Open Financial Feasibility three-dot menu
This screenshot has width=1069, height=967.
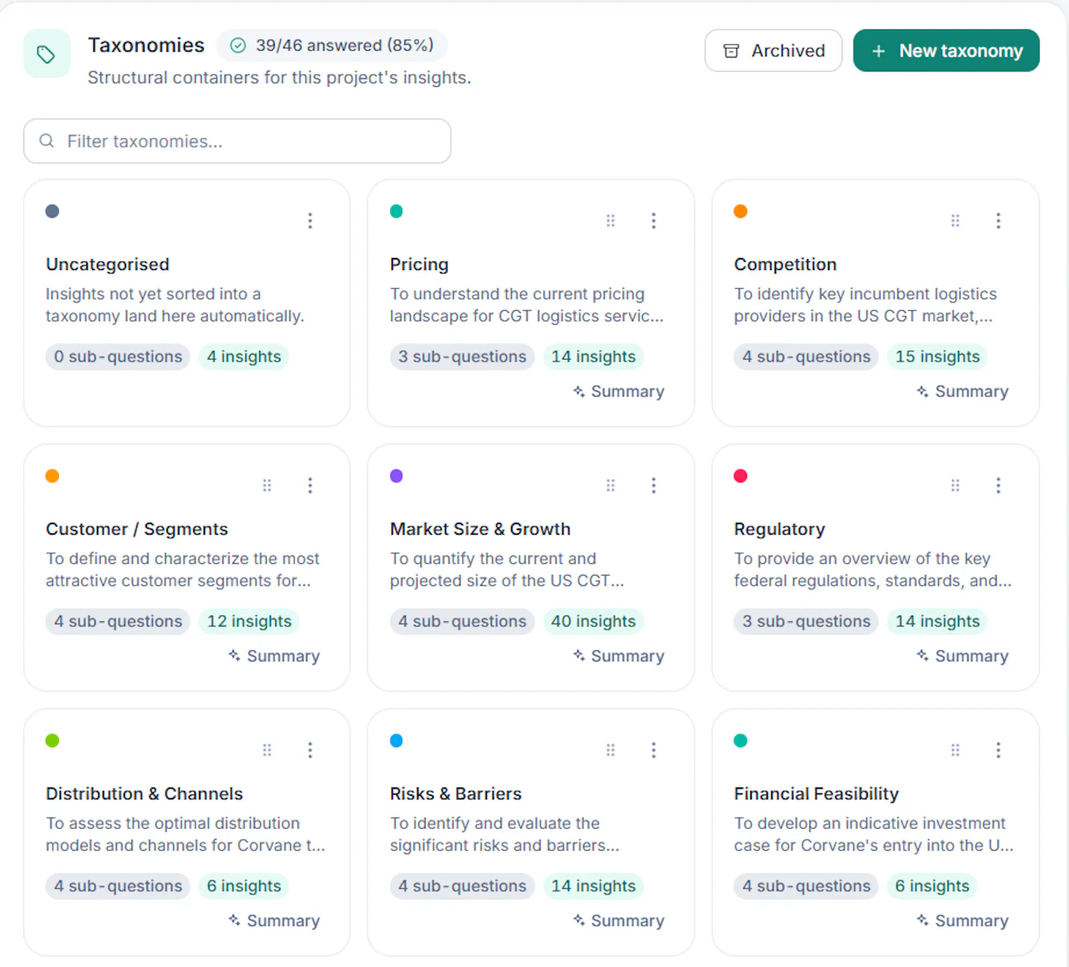click(x=998, y=750)
